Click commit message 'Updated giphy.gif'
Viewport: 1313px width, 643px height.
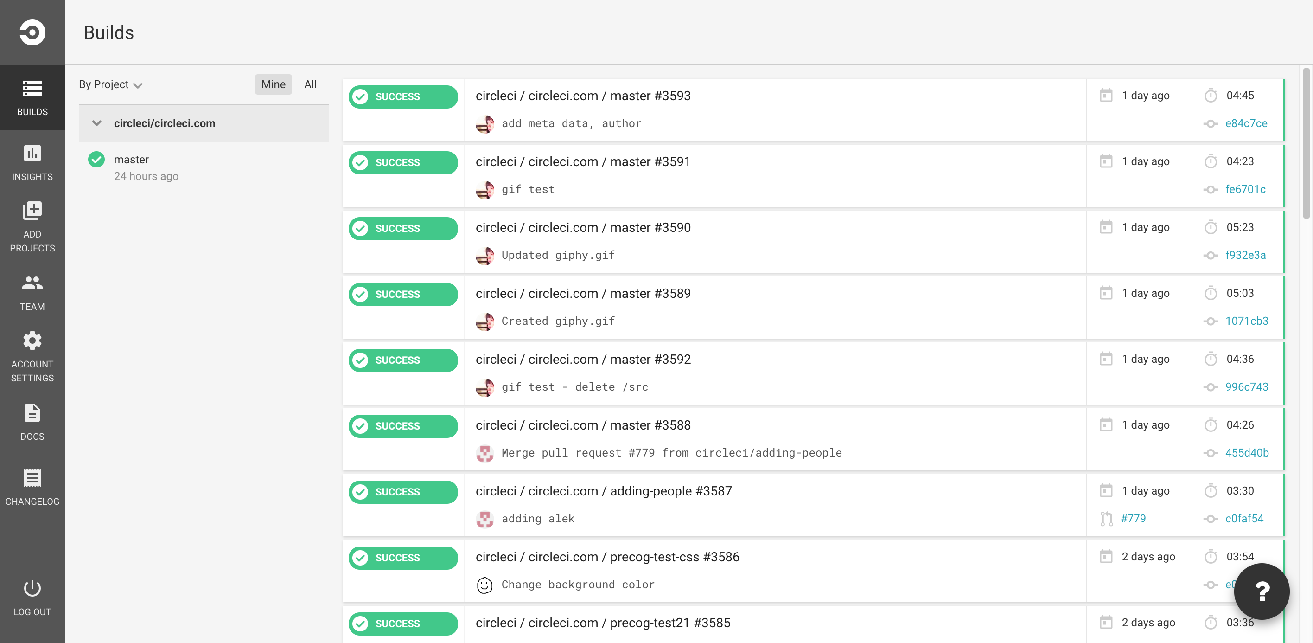[x=558, y=256]
